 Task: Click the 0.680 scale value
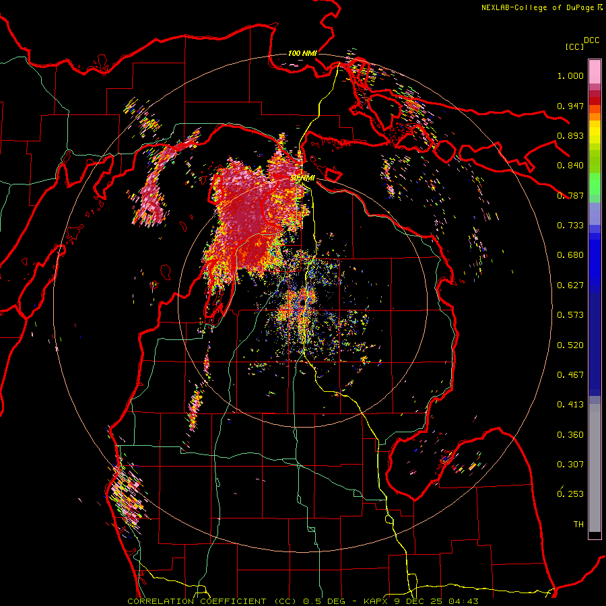[570, 255]
